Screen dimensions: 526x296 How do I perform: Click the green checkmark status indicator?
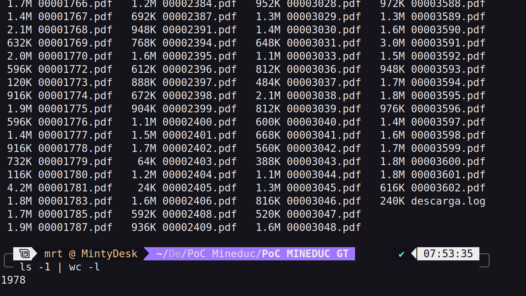tap(401, 254)
